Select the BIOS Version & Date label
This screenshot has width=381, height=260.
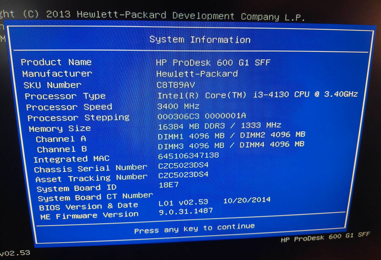[x=88, y=206]
